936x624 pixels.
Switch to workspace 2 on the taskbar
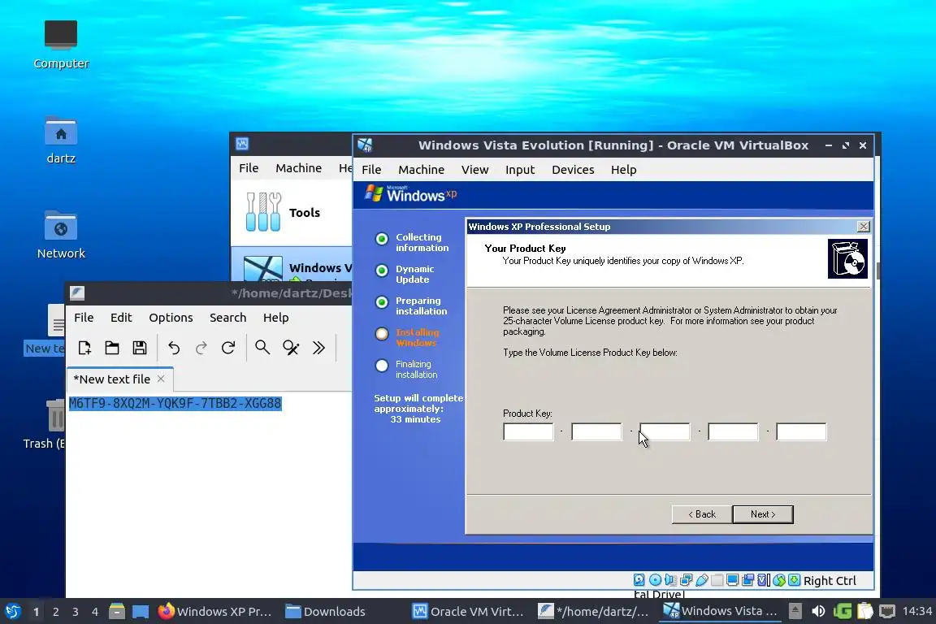tap(55, 612)
